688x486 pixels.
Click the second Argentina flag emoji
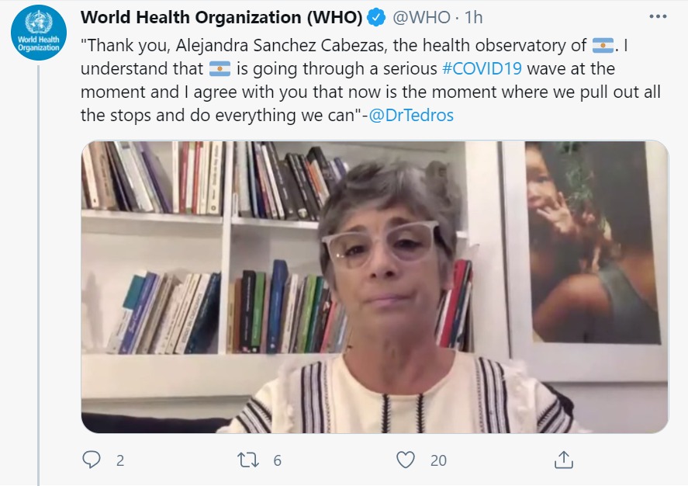220,69
